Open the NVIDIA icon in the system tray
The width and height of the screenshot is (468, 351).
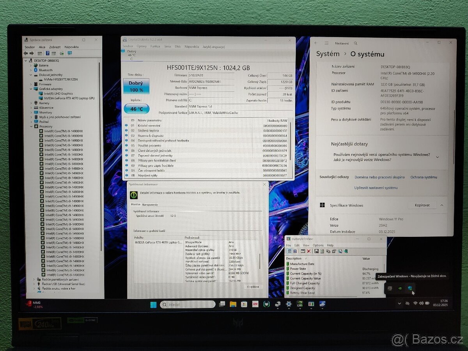pyautogui.click(x=400, y=289)
